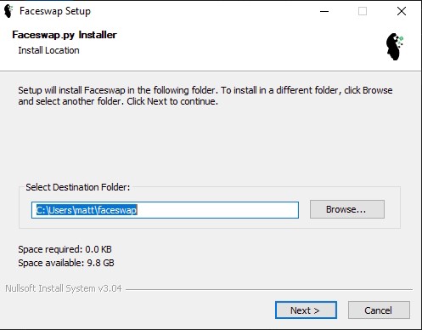Close the Faceswap Setup window
The width and height of the screenshot is (422, 330).
(402, 11)
